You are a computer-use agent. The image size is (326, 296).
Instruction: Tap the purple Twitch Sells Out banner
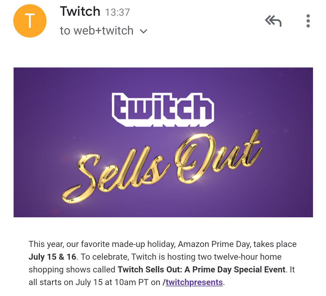[163, 142]
